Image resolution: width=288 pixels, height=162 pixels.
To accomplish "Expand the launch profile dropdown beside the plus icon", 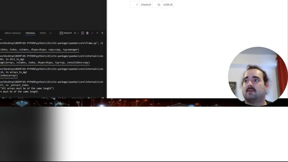I will 78,33.
